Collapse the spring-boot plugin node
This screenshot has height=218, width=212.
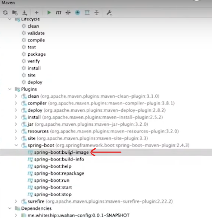coord(16,145)
